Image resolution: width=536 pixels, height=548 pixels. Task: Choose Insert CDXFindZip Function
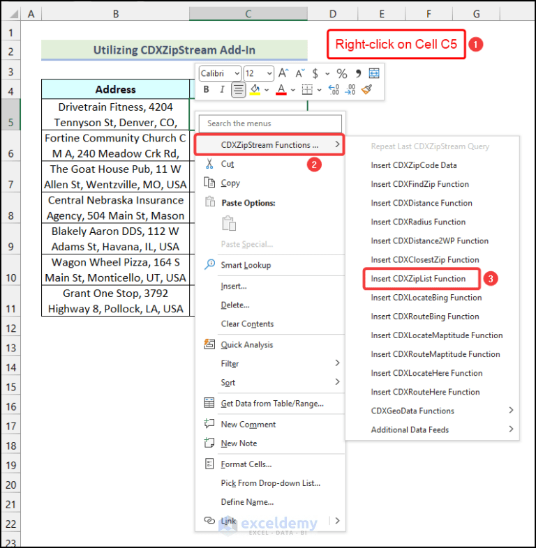[419, 184]
